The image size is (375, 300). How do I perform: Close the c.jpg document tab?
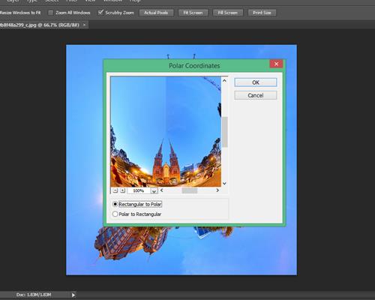click(84, 25)
